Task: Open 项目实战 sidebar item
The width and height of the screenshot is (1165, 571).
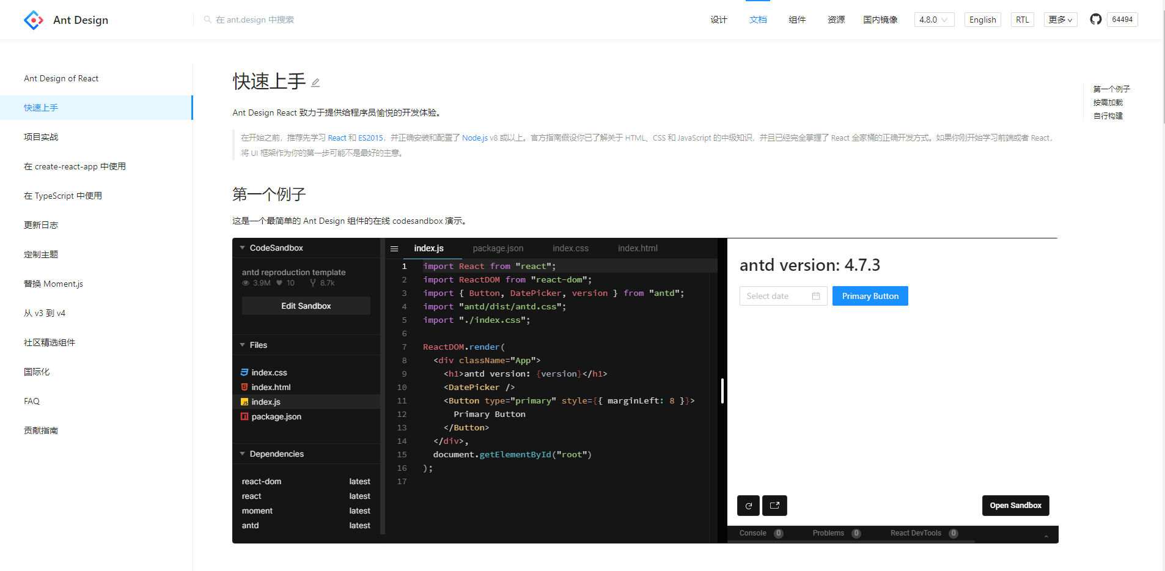Action: click(x=97, y=137)
